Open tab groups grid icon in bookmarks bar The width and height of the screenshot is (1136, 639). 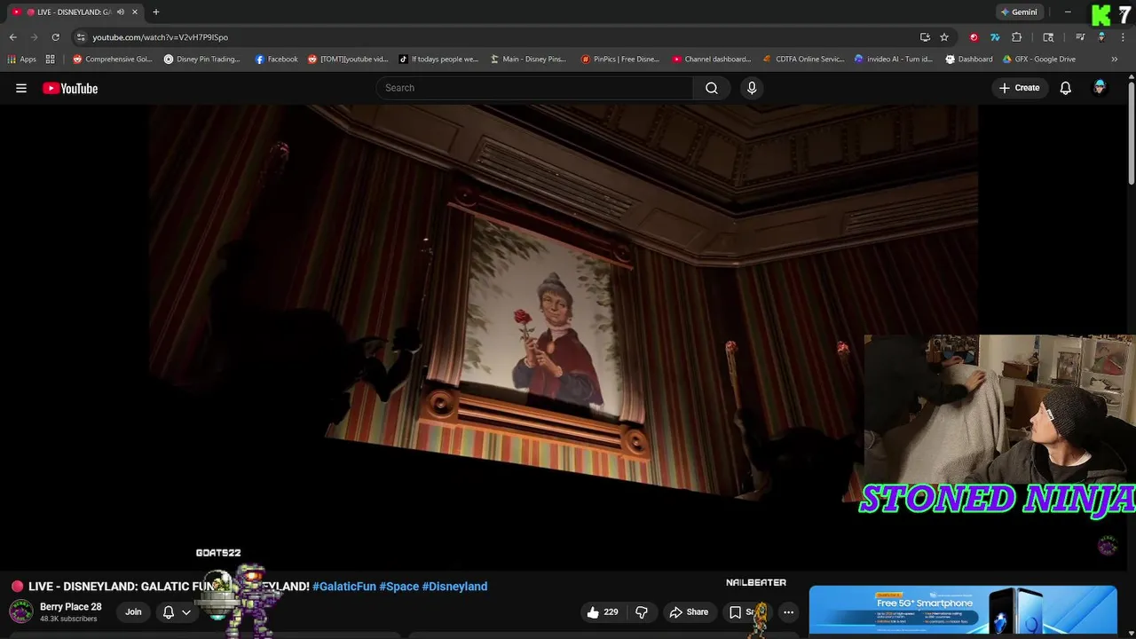click(51, 59)
